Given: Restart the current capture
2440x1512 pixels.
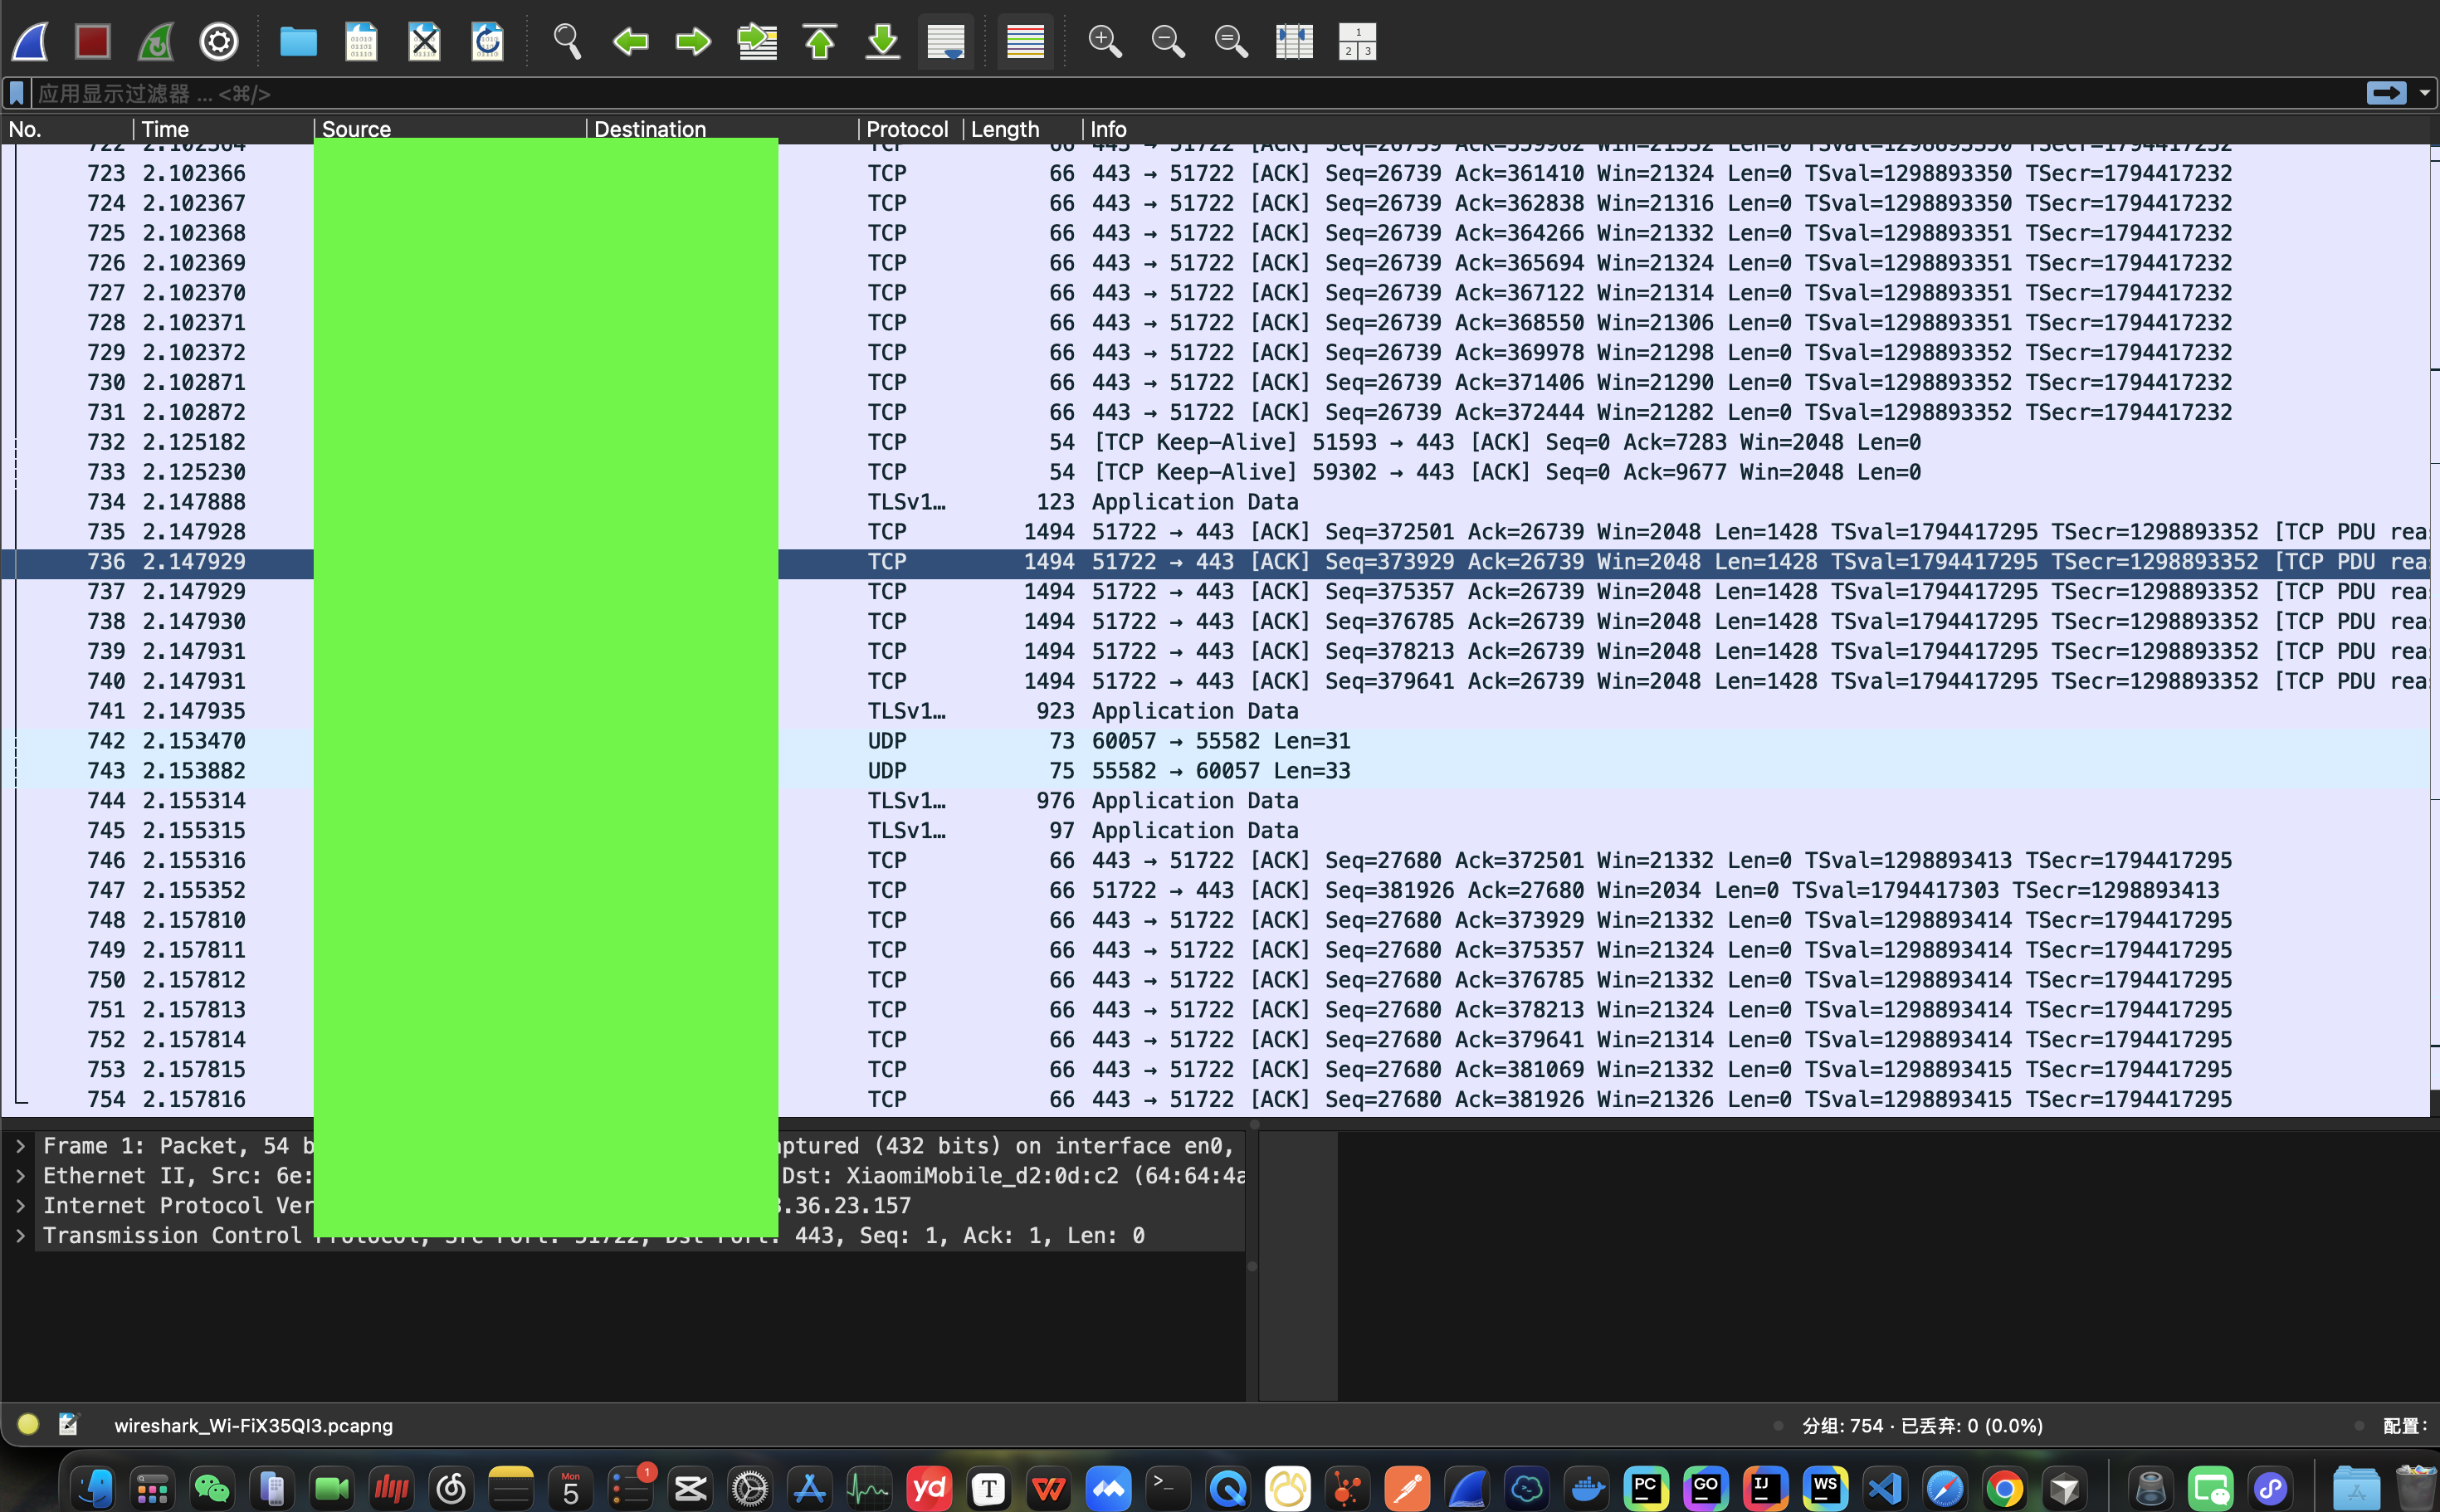Looking at the screenshot, I should 156,42.
